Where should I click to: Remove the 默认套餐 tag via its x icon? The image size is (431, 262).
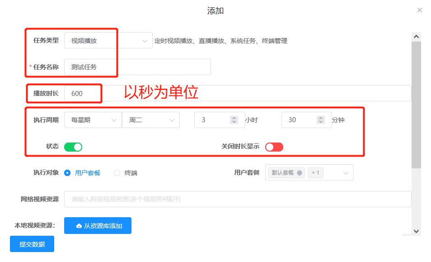300,173
